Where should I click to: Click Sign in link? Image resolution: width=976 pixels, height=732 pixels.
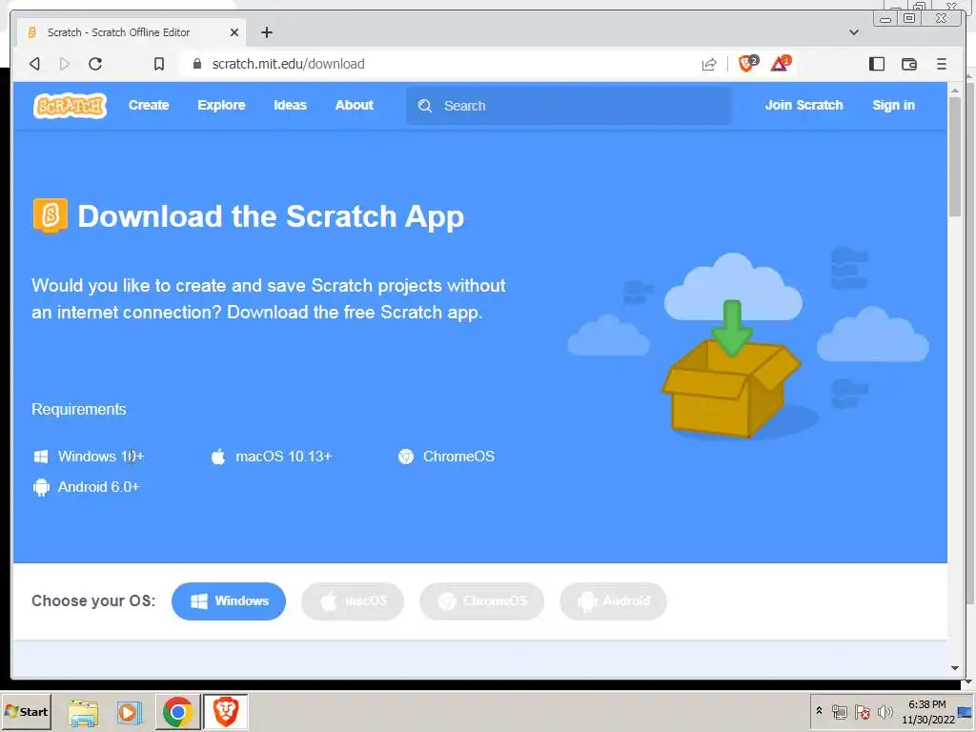pyautogui.click(x=893, y=105)
